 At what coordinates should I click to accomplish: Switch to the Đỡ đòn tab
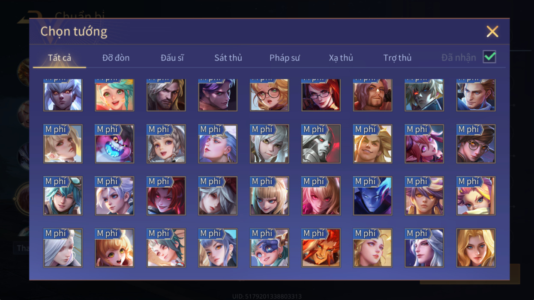point(116,58)
